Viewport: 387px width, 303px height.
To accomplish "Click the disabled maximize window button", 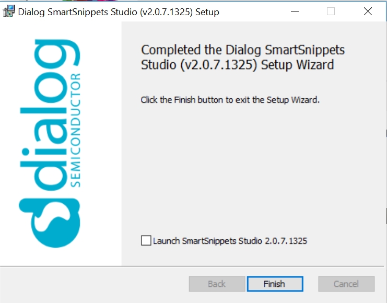I will coord(331,11).
